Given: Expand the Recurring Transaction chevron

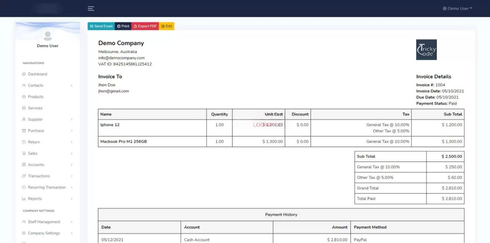Looking at the screenshot, I should (x=72, y=188).
